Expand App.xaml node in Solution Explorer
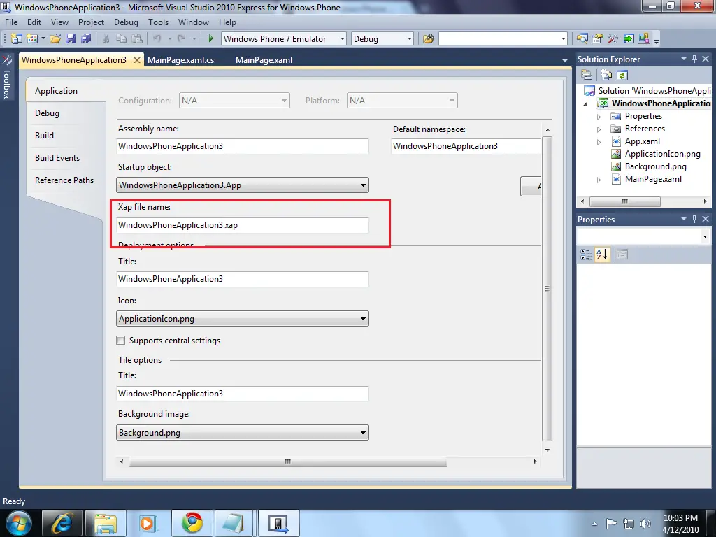The width and height of the screenshot is (716, 537). pos(599,142)
